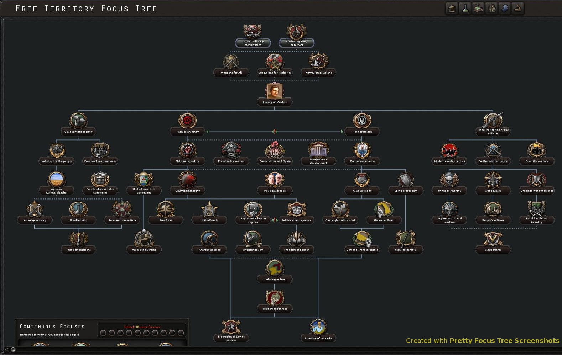Viewport: 562px width, 355px height.
Task: Select the Anarchy autarky focus
Action: pyautogui.click(x=35, y=213)
